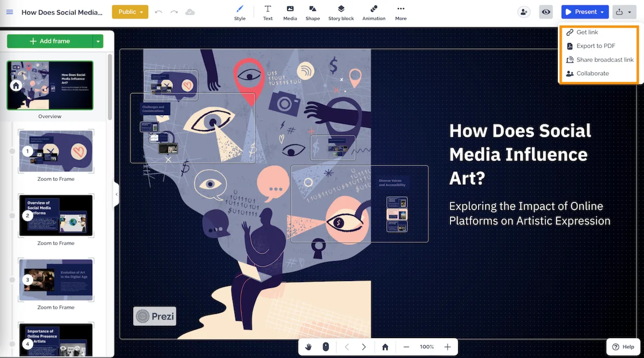Zoom in with the plus button
This screenshot has width=644, height=358.
click(x=447, y=347)
